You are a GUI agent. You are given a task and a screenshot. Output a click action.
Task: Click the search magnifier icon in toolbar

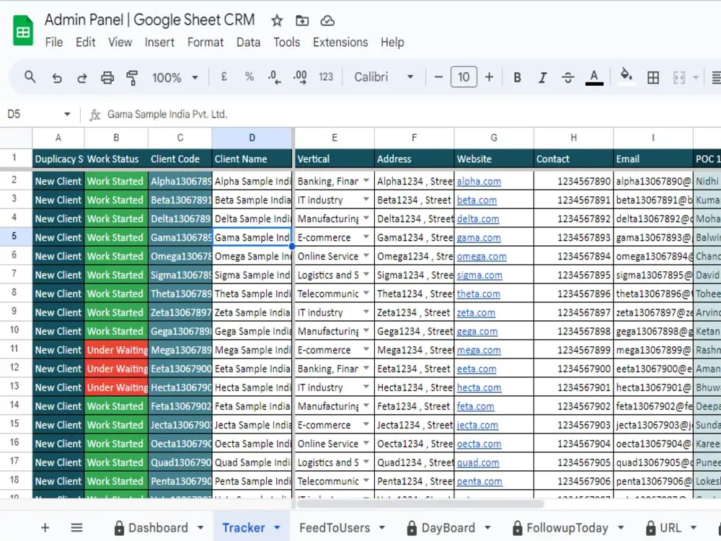pos(30,77)
